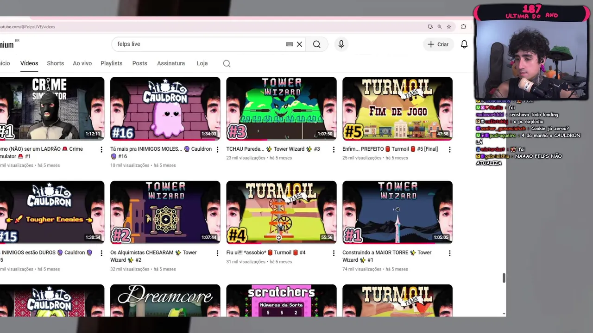Screen dimensions: 593x333
Task: Open title 'Tá mais pra INIMIGOS MOLES' Cauldron #16
Action: (x=161, y=153)
